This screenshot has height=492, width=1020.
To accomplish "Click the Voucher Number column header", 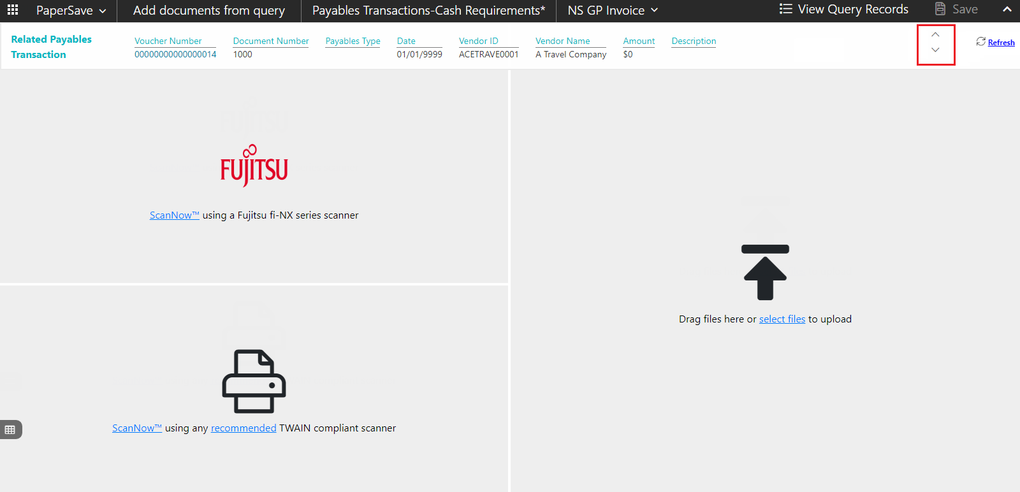I will [168, 41].
